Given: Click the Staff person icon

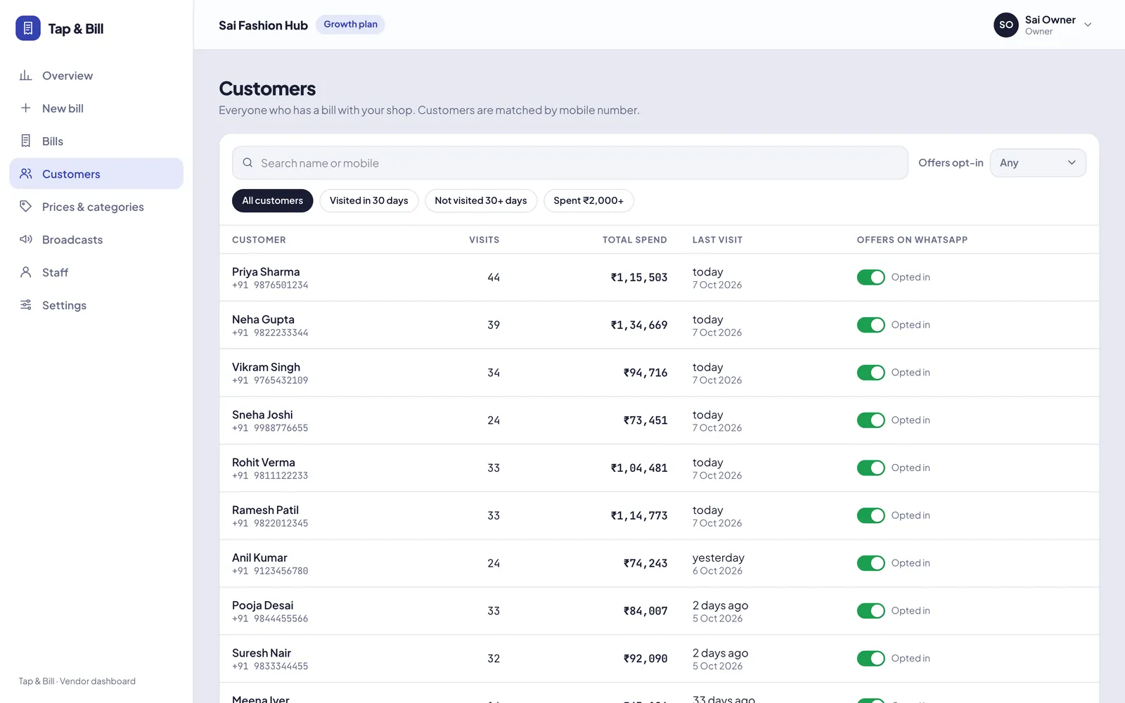Looking at the screenshot, I should pos(26,272).
